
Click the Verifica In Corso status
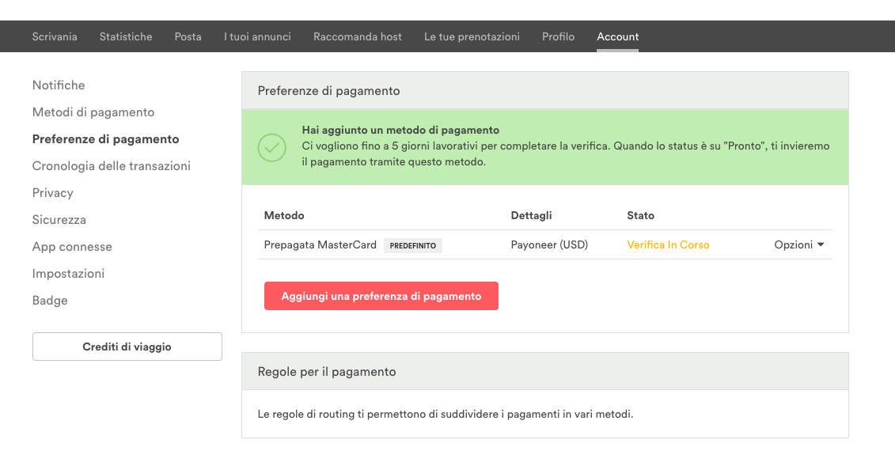click(x=668, y=245)
